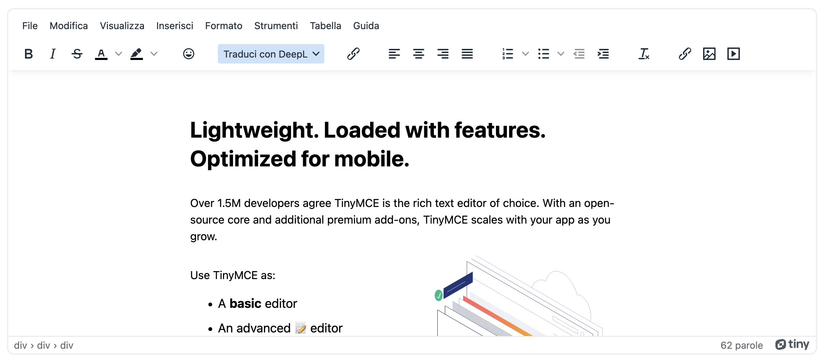829x364 pixels.
Task: Click the Lightweight. Loaded with features heading
Action: pyautogui.click(x=368, y=145)
